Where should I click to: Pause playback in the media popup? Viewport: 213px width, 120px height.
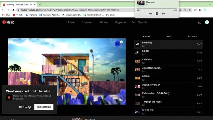tap(157, 14)
